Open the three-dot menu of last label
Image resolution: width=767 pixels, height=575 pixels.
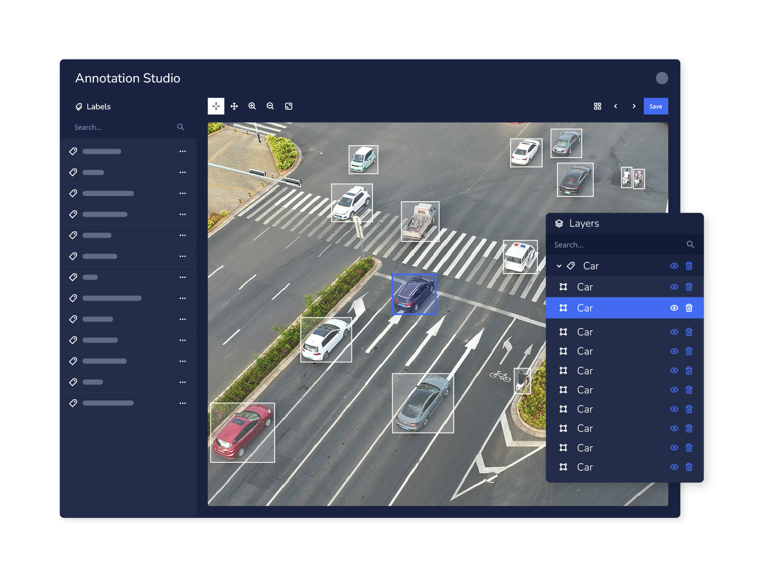(183, 403)
